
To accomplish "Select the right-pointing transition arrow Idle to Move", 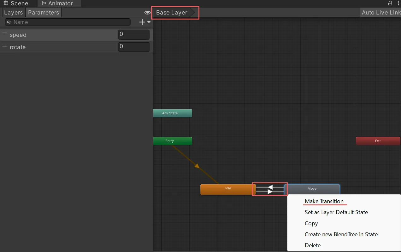I will tap(270, 192).
